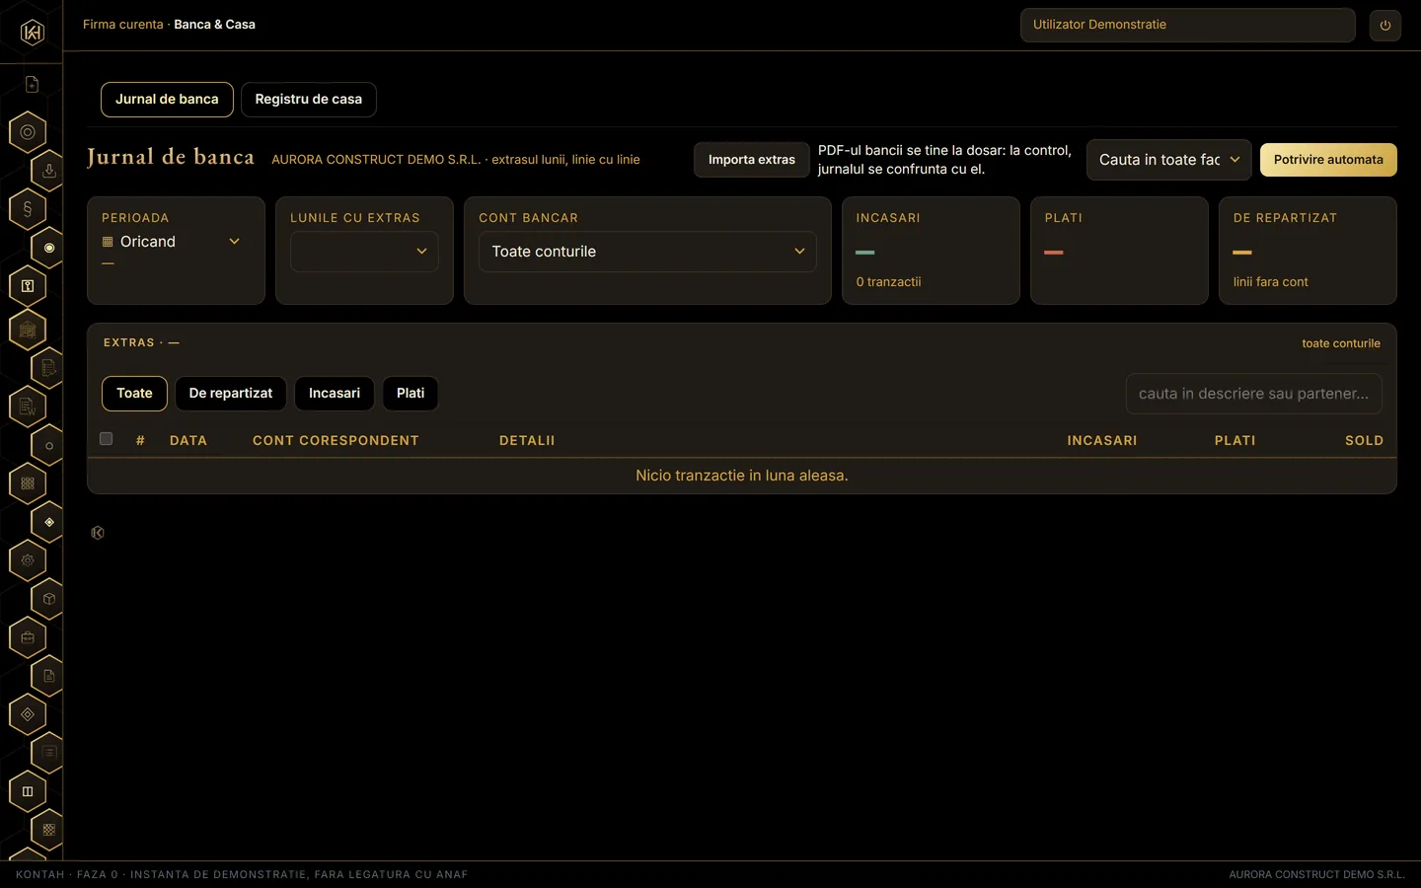
Task: Click the KONTAH logo hexagon in sidebar
Action: click(32, 33)
